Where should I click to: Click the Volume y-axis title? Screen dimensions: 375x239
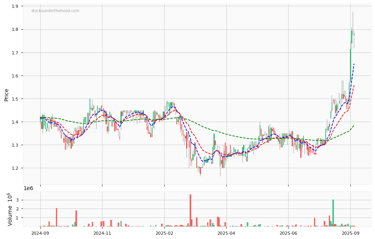click(9, 209)
